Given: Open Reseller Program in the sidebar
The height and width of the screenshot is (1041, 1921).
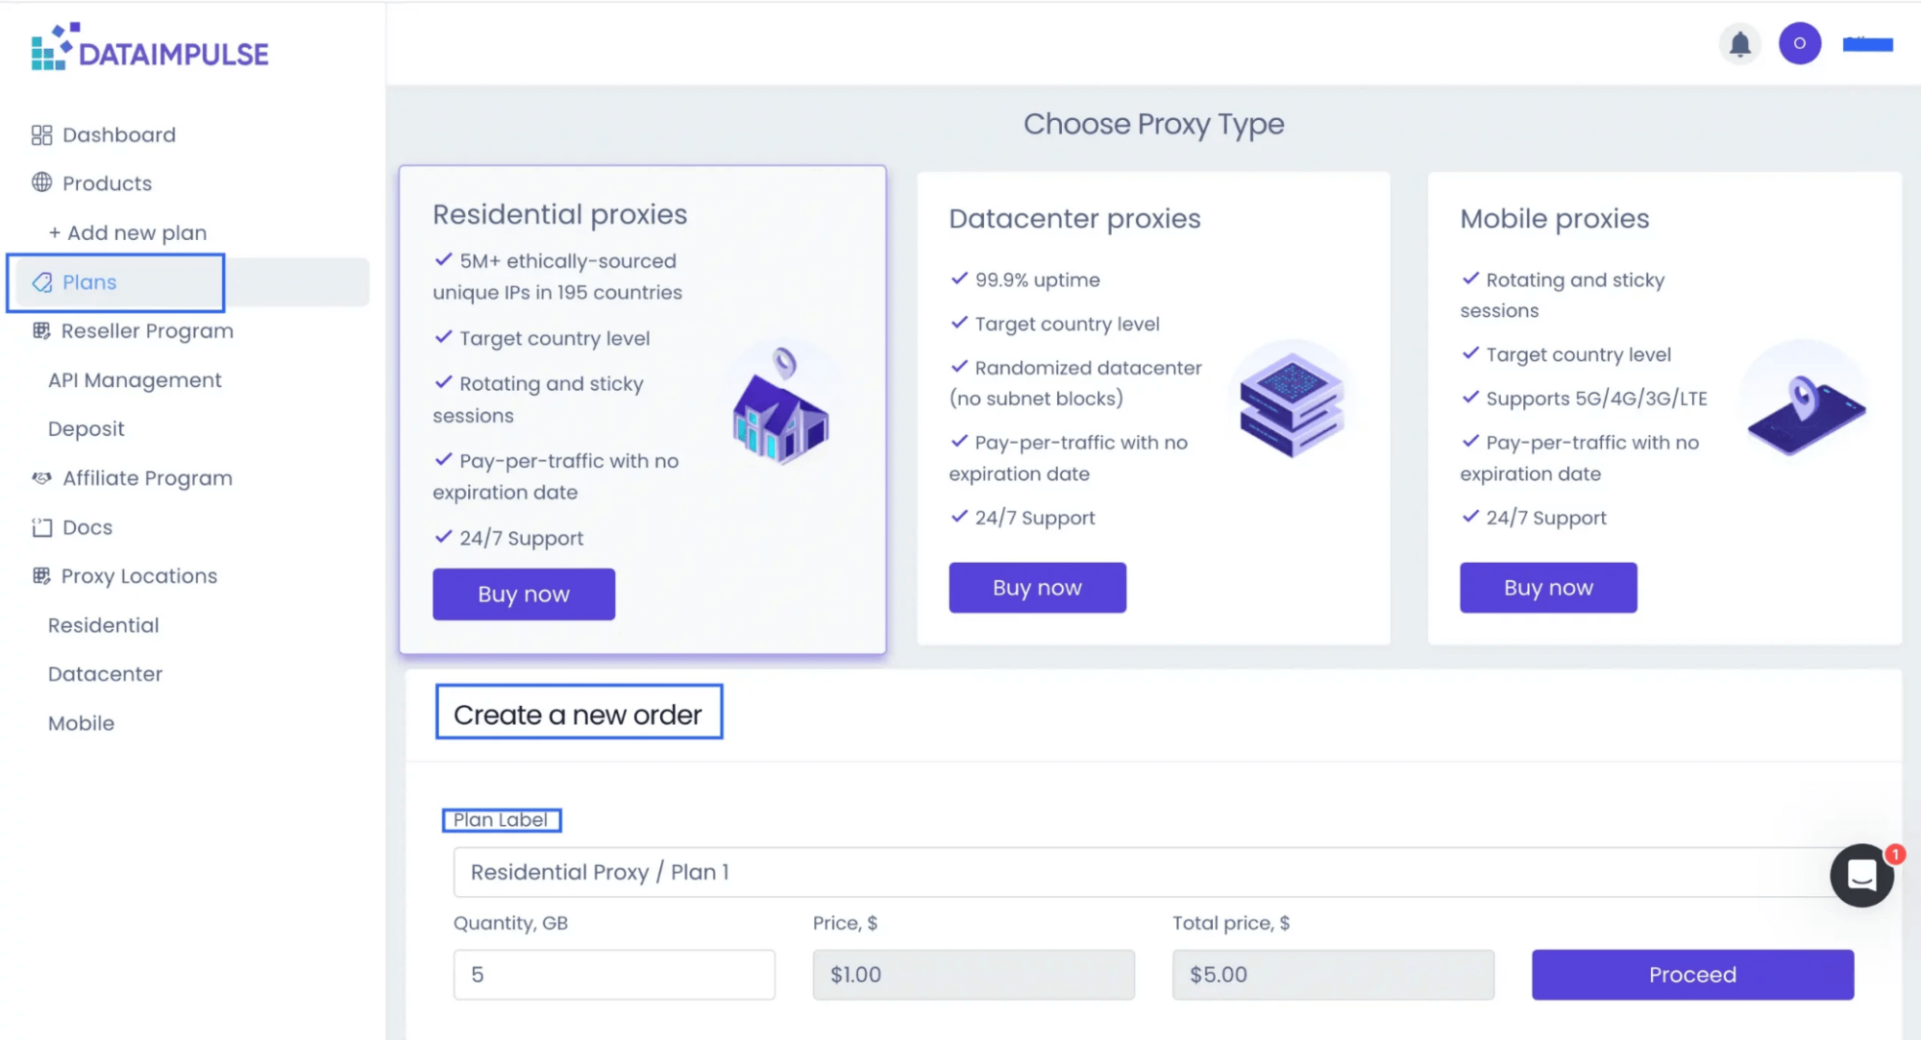Looking at the screenshot, I should pyautogui.click(x=147, y=331).
